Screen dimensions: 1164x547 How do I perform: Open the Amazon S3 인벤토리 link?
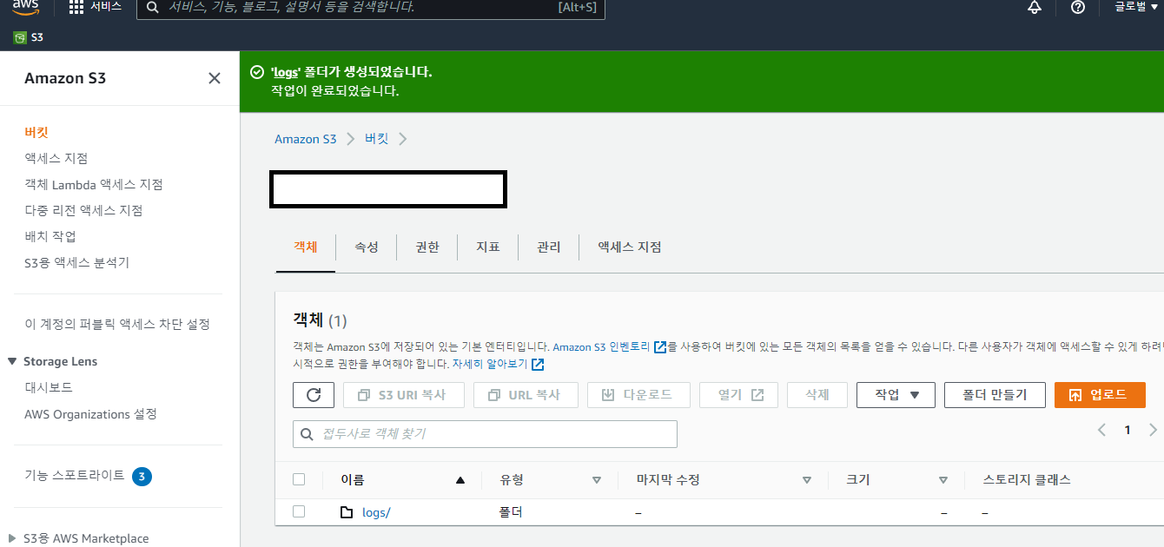click(601, 347)
